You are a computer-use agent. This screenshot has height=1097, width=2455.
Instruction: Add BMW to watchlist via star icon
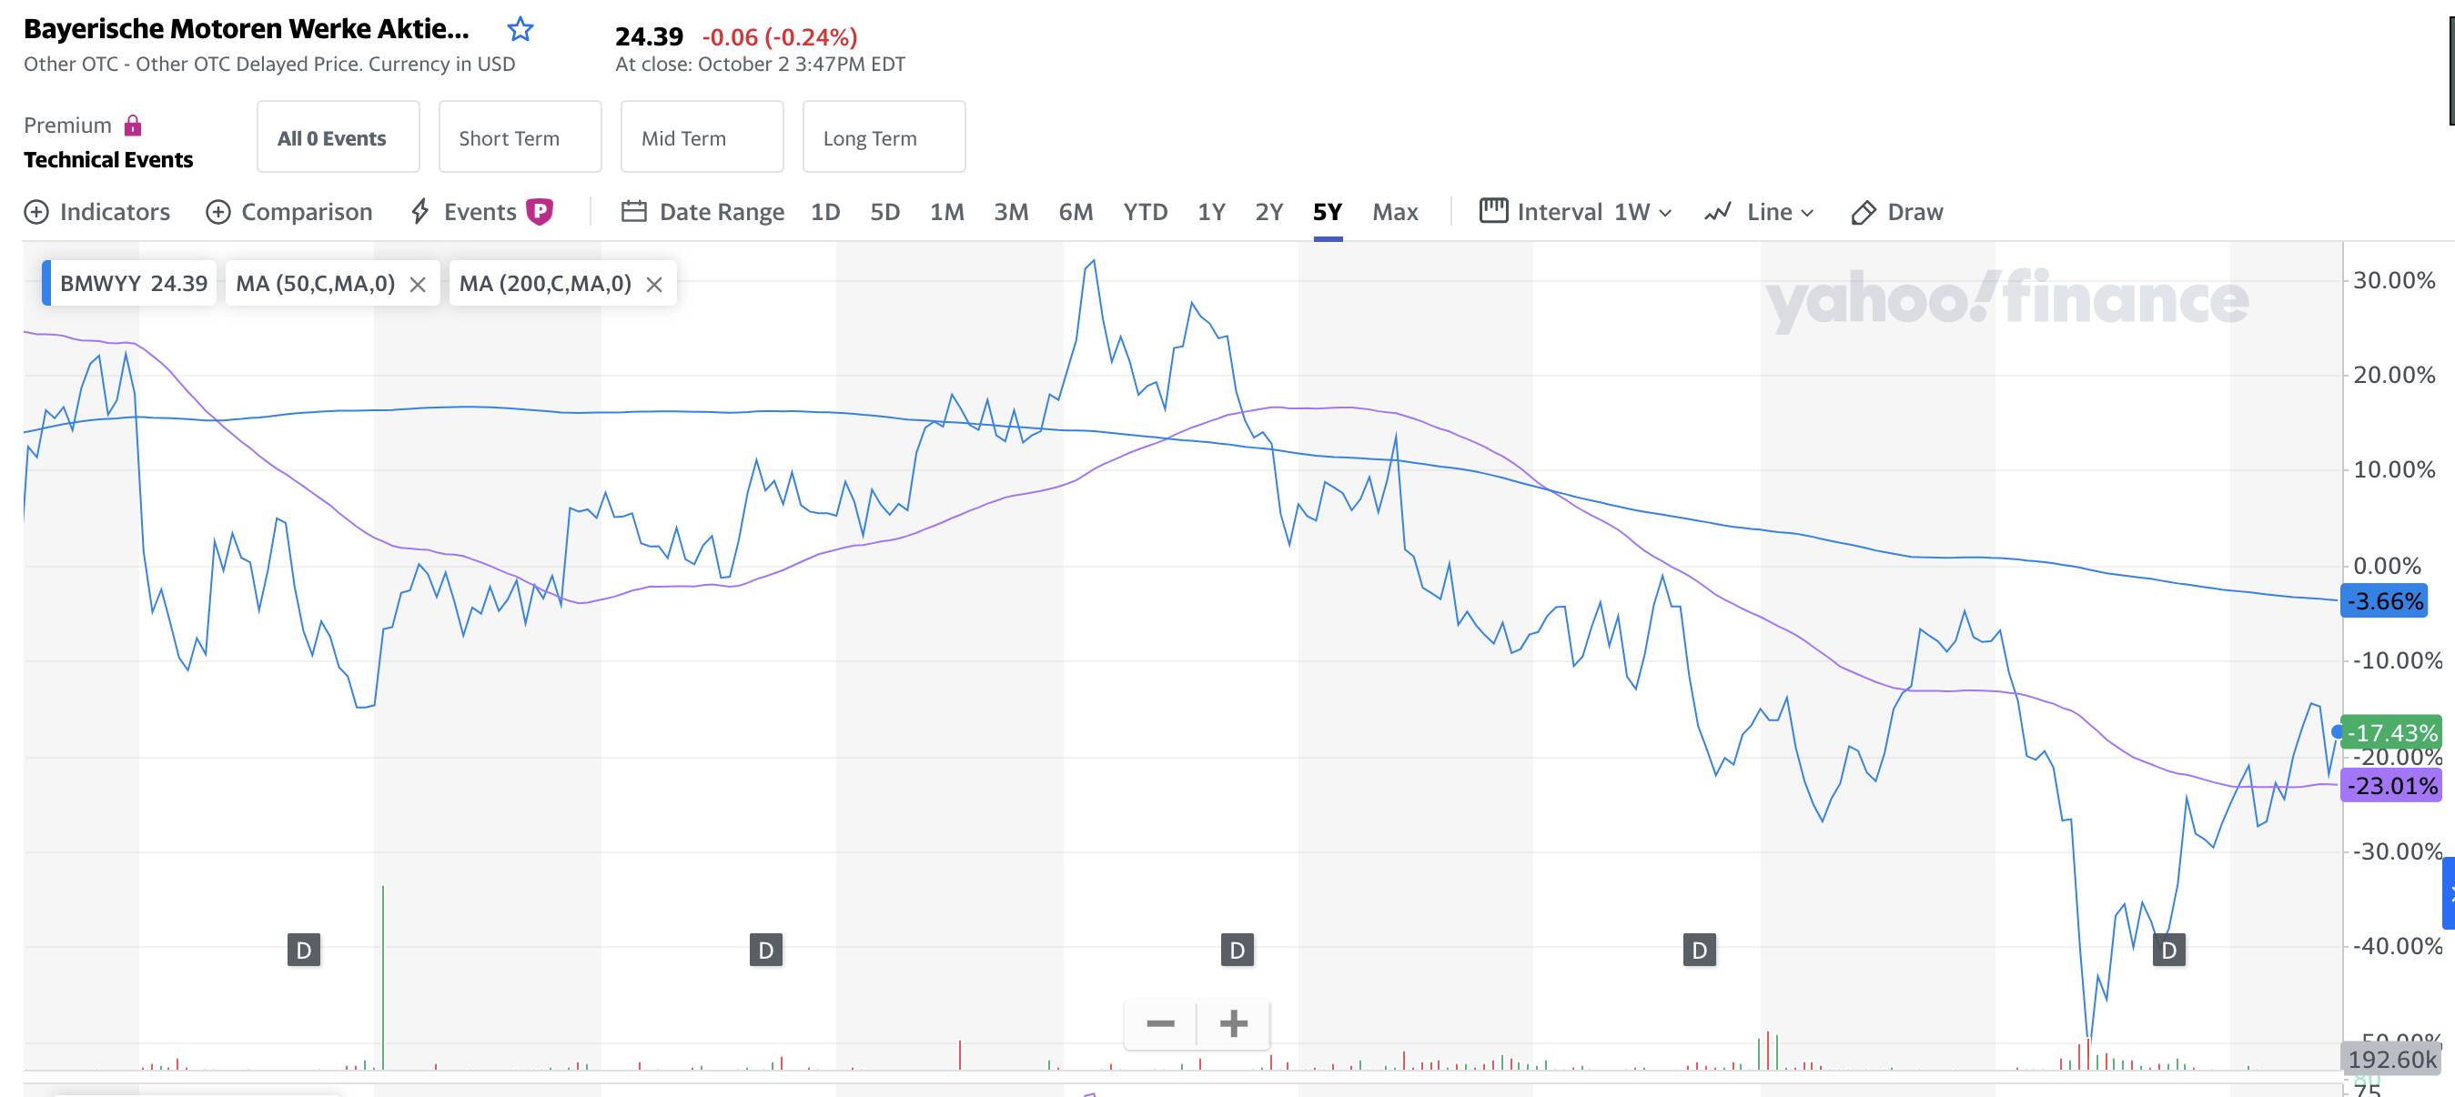pyautogui.click(x=520, y=29)
